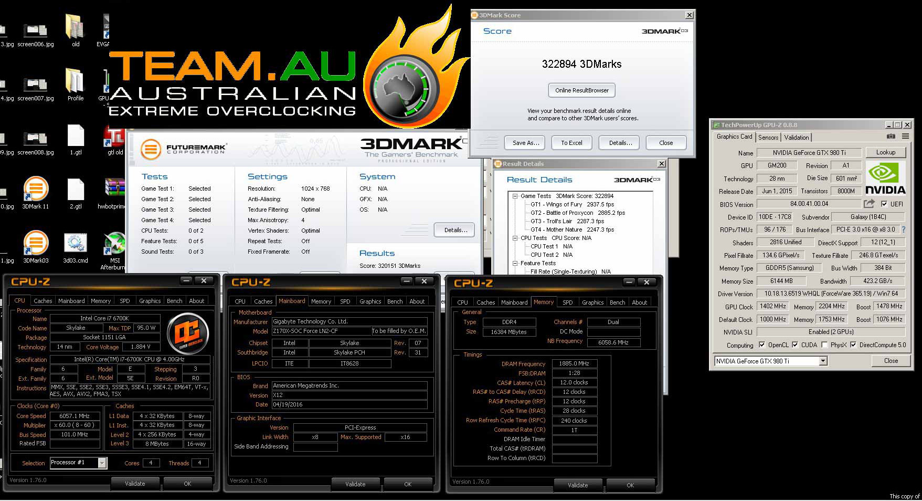Image resolution: width=922 pixels, height=501 pixels.
Task: Toggle the OpenCL checkbox
Action: click(762, 345)
